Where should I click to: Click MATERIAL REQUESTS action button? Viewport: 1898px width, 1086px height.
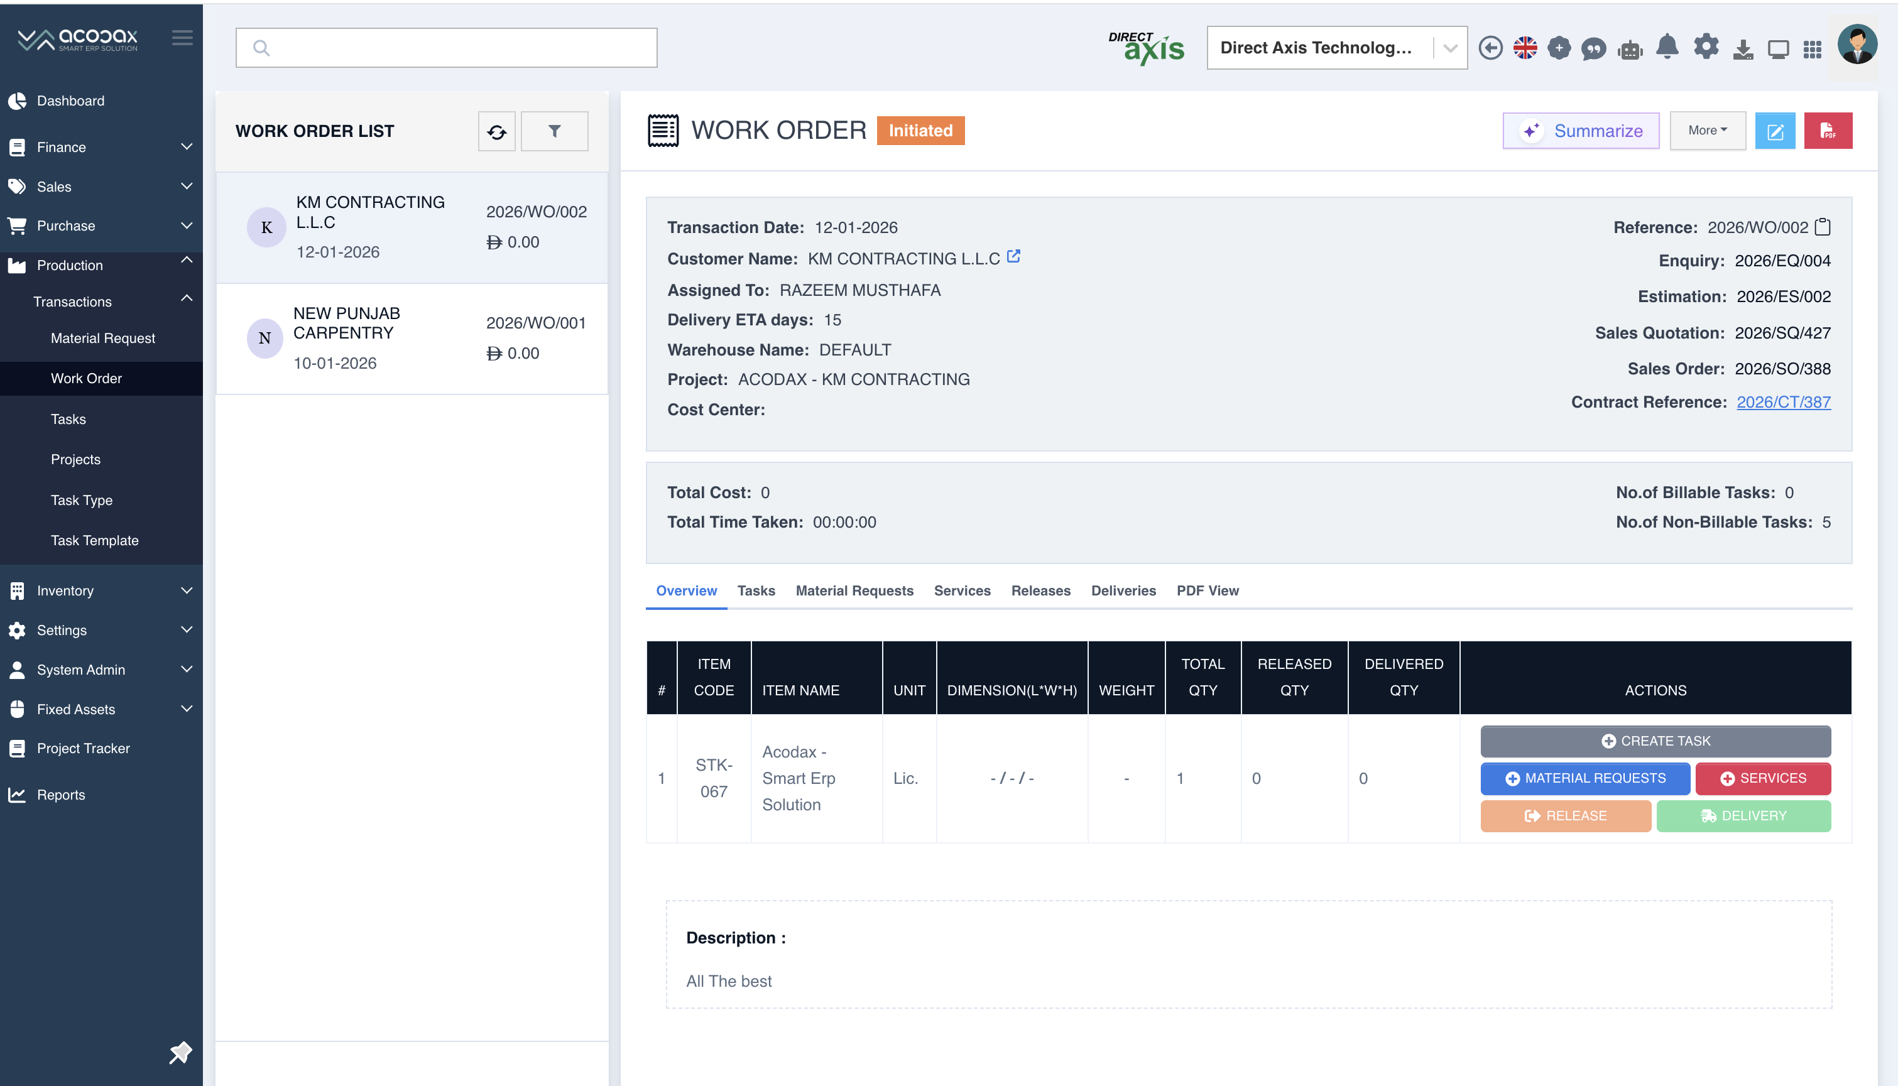point(1584,778)
